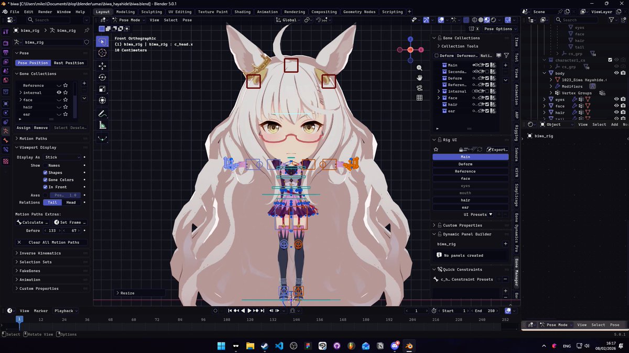Viewport: 629px width, 353px height.
Task: Open Blender from the Windows taskbar
Action: (x=408, y=346)
